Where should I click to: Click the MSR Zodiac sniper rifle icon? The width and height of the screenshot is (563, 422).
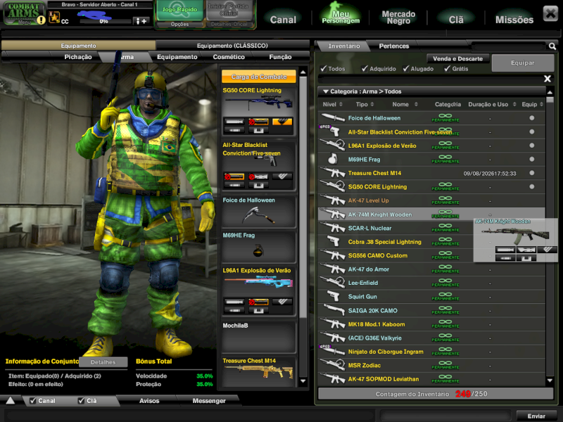point(333,365)
